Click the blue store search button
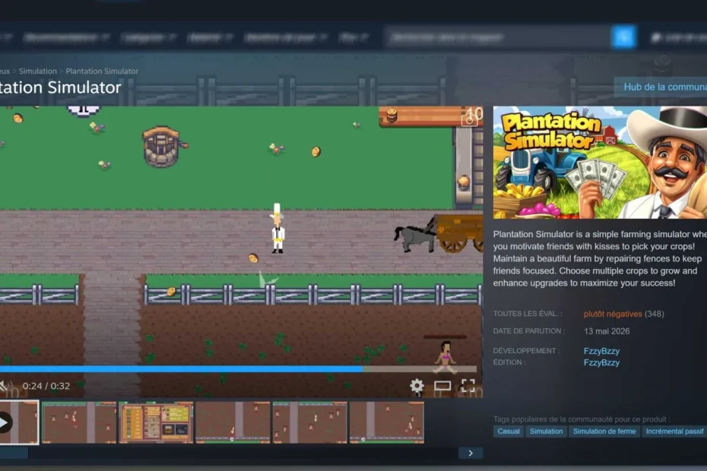This screenshot has height=471, width=707. tap(623, 37)
